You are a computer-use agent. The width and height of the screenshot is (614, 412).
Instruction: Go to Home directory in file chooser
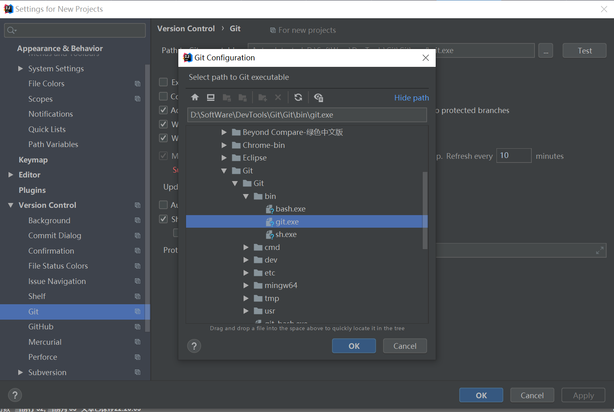click(195, 97)
